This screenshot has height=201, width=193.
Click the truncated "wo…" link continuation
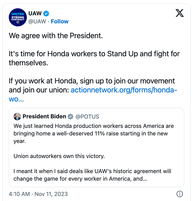[16, 98]
